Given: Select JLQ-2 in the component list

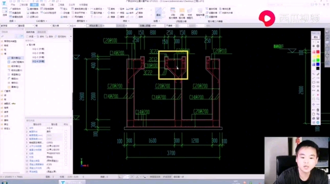Looking at the screenshot, I should tap(38, 53).
